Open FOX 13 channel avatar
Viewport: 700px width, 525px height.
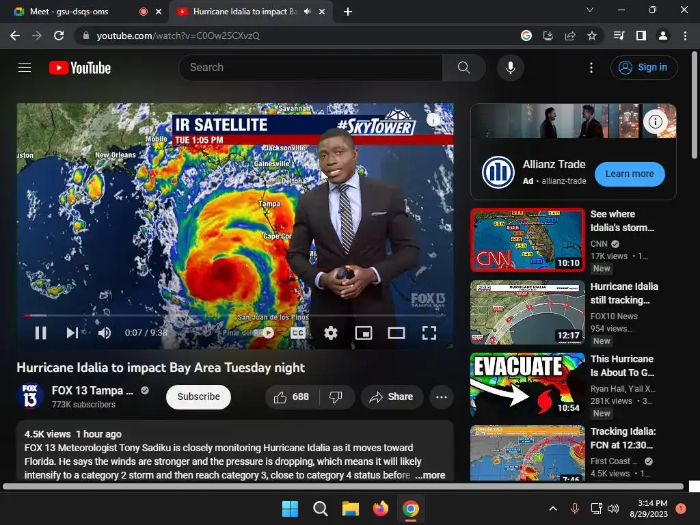pyautogui.click(x=30, y=396)
